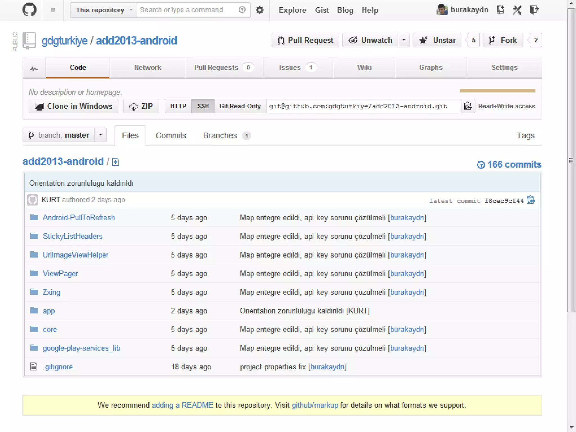Image resolution: width=576 pixels, height=432 pixels.
Task: Open the branch master selector
Action: pos(59,135)
